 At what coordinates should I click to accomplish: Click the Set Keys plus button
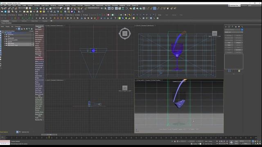[231, 142]
